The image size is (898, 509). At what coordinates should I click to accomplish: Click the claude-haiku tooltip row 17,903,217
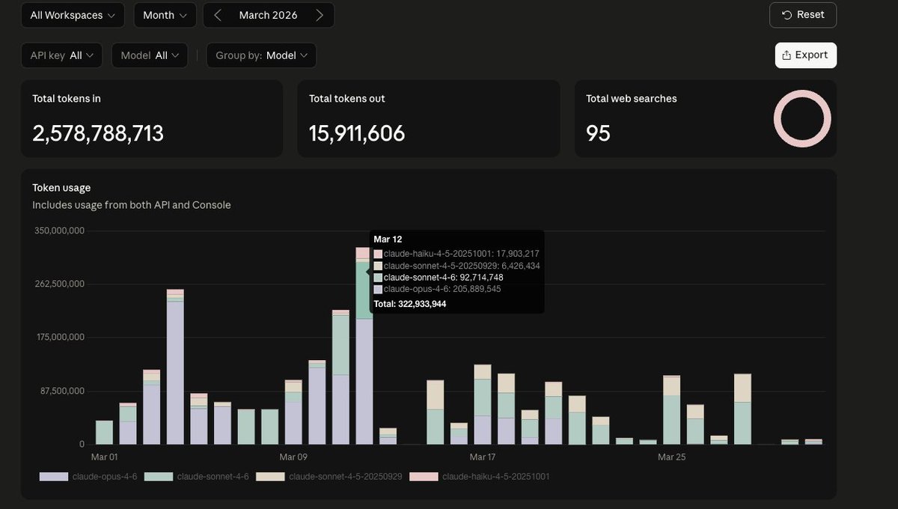[x=456, y=254]
